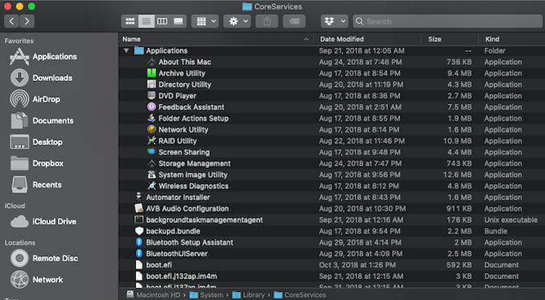Select the Feedback Assistant app icon
Screen dimensions: 545x300
152,107
